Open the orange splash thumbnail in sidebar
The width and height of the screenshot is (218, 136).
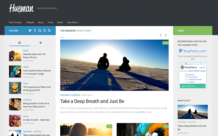click(15, 88)
